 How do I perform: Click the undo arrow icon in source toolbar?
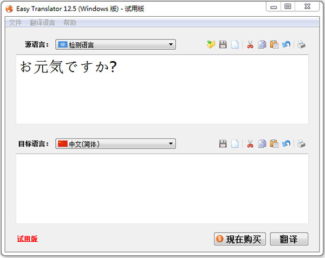[x=286, y=44]
